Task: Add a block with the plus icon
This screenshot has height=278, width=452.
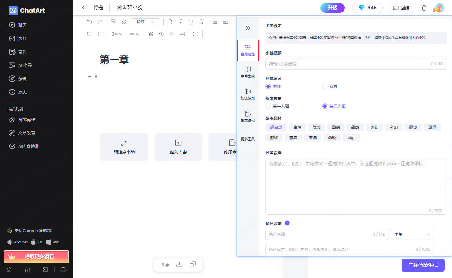Action: [90, 76]
